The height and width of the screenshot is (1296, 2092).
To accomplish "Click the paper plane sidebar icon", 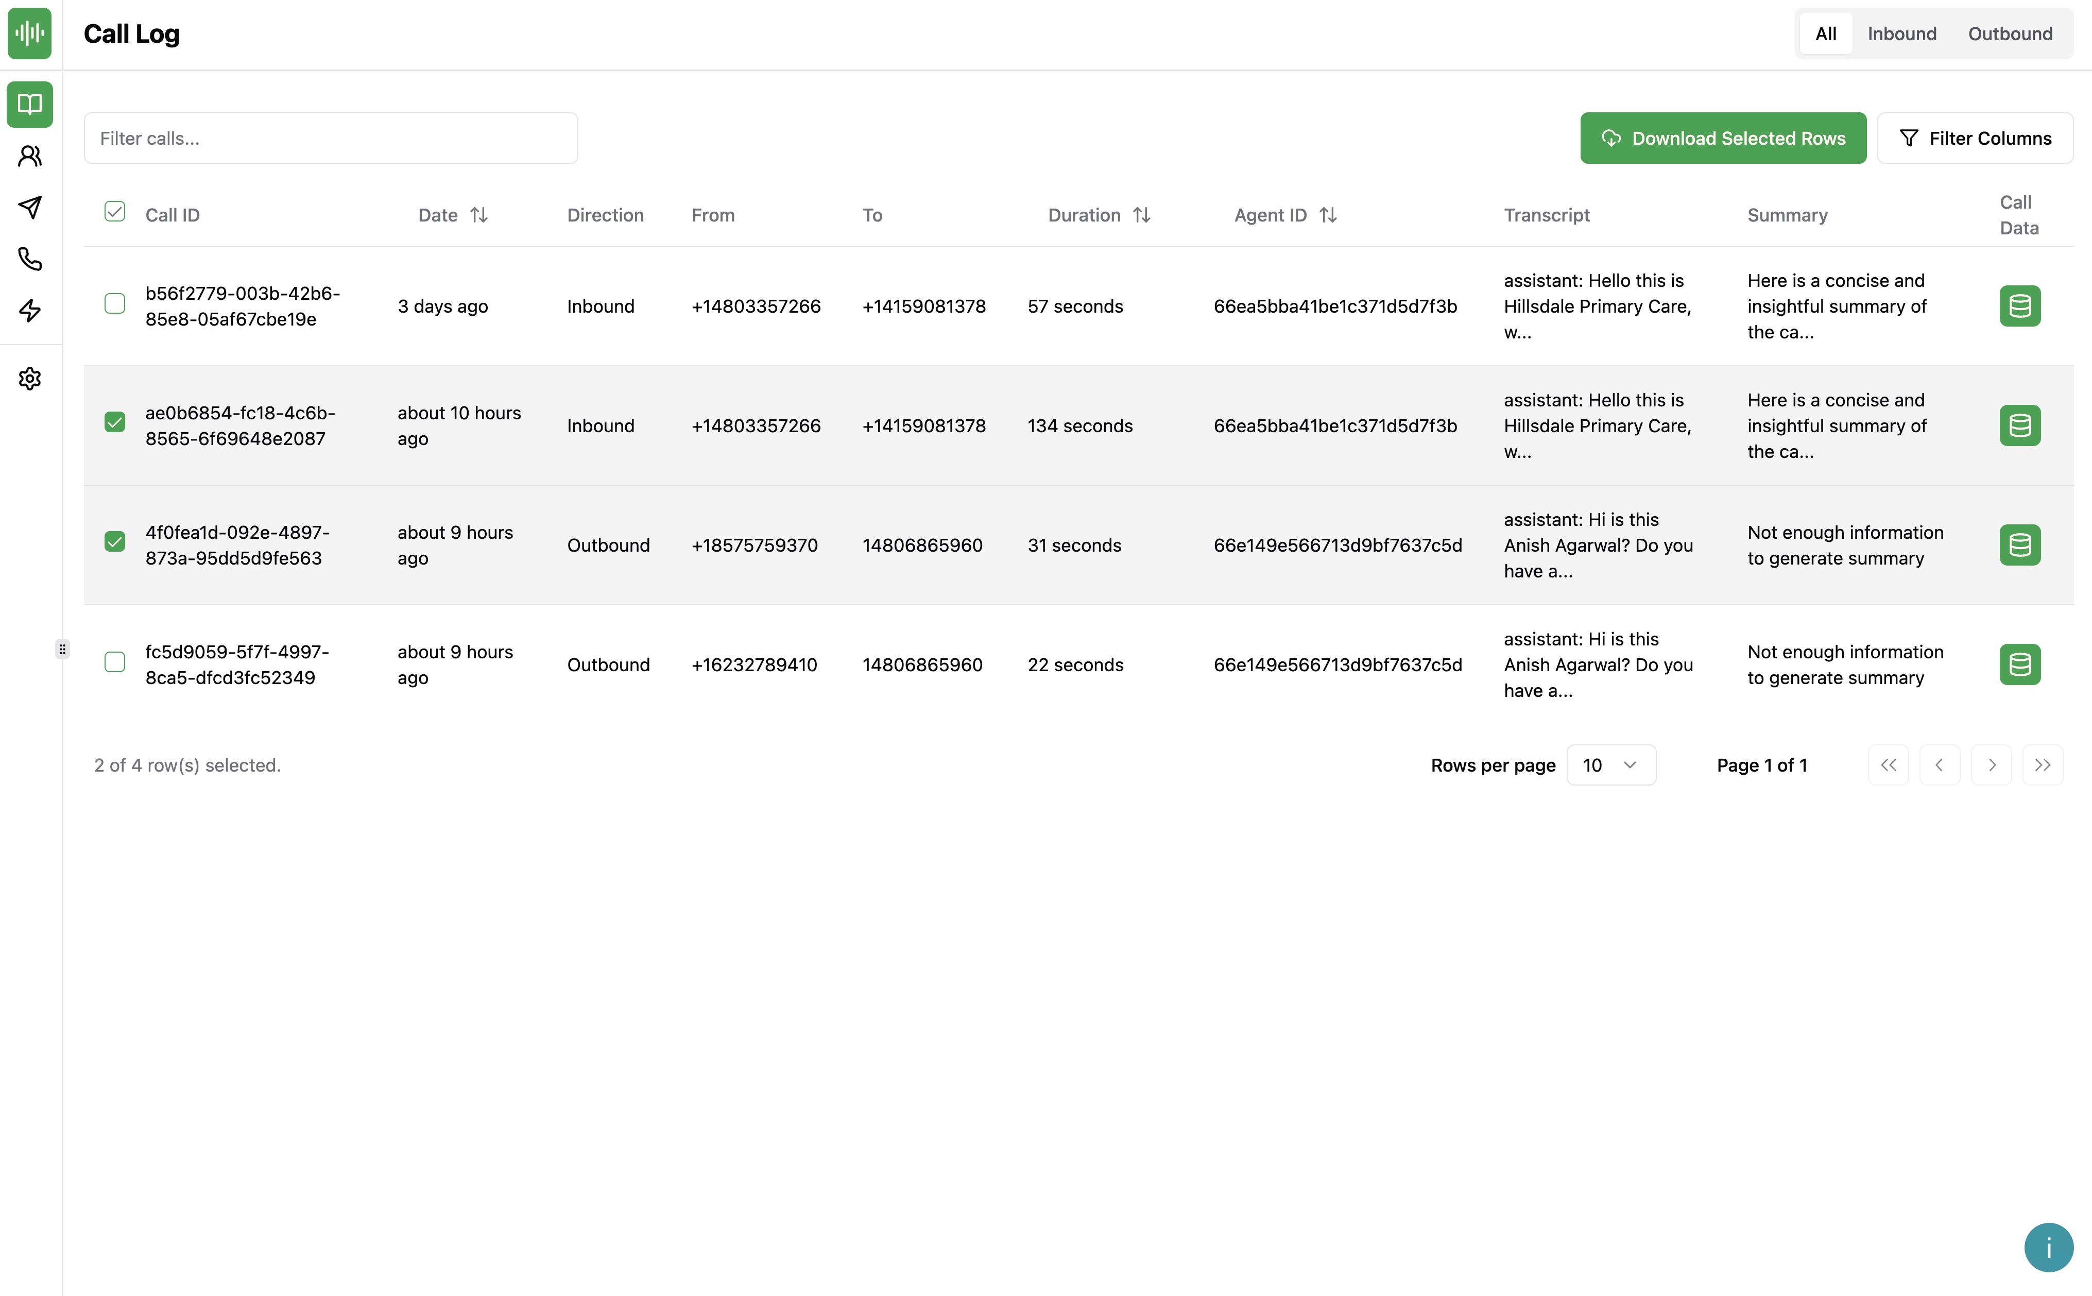I will pos(30,208).
